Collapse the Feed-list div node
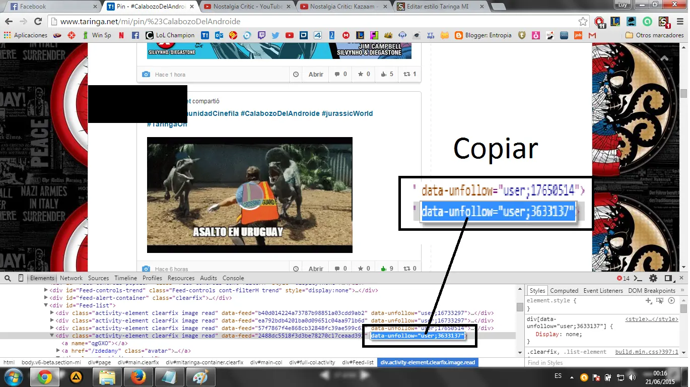 tap(46, 305)
